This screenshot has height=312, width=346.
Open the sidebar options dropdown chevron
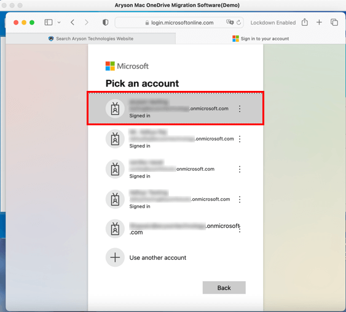(59, 23)
